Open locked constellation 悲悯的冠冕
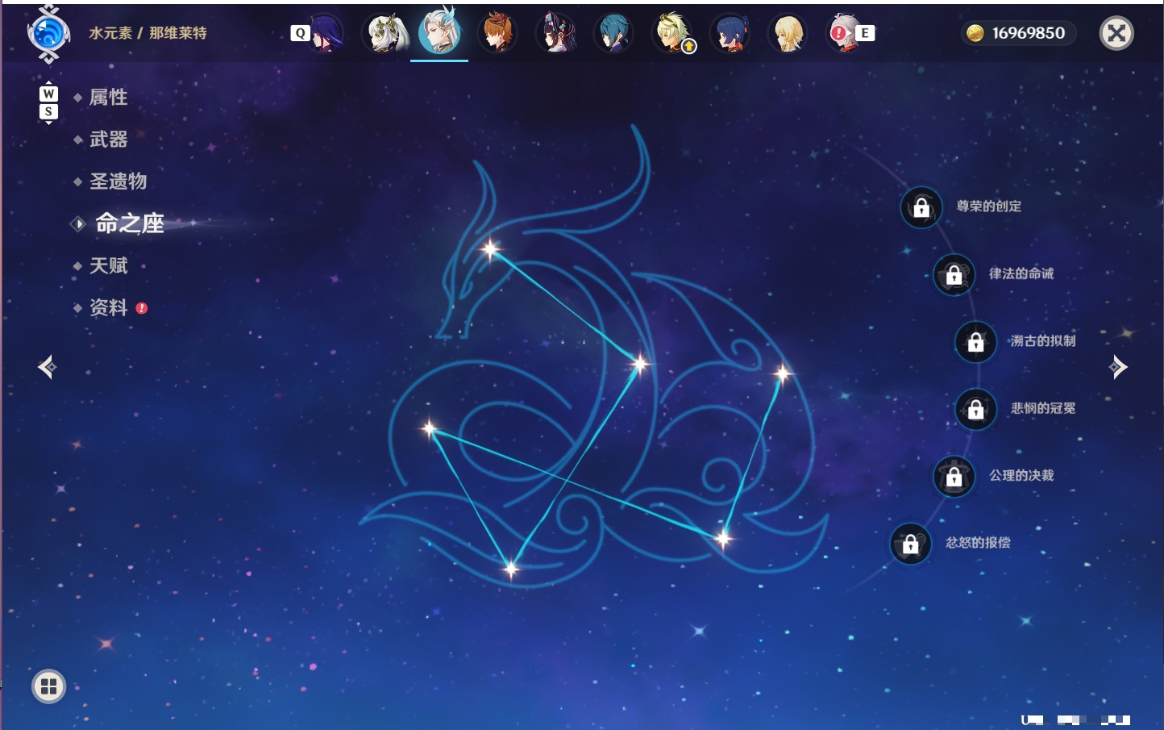 975,409
